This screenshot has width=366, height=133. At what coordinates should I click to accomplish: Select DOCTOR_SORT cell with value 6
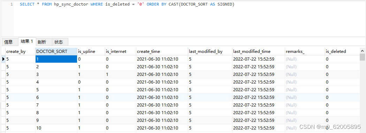tap(56, 97)
